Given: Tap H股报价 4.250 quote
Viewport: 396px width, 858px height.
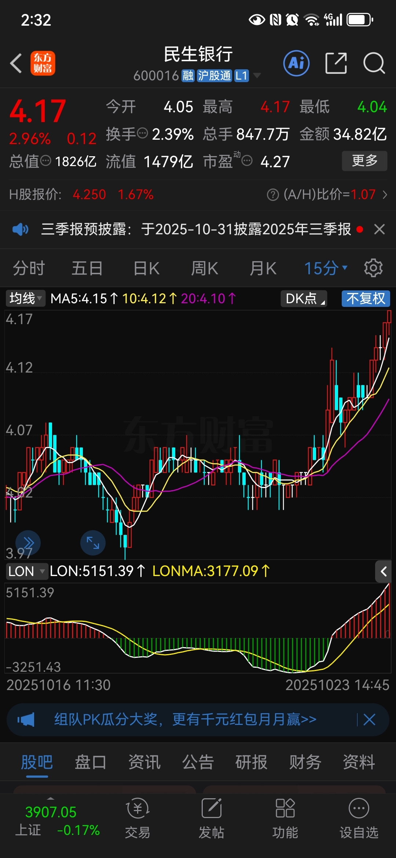Looking at the screenshot, I should tap(89, 195).
